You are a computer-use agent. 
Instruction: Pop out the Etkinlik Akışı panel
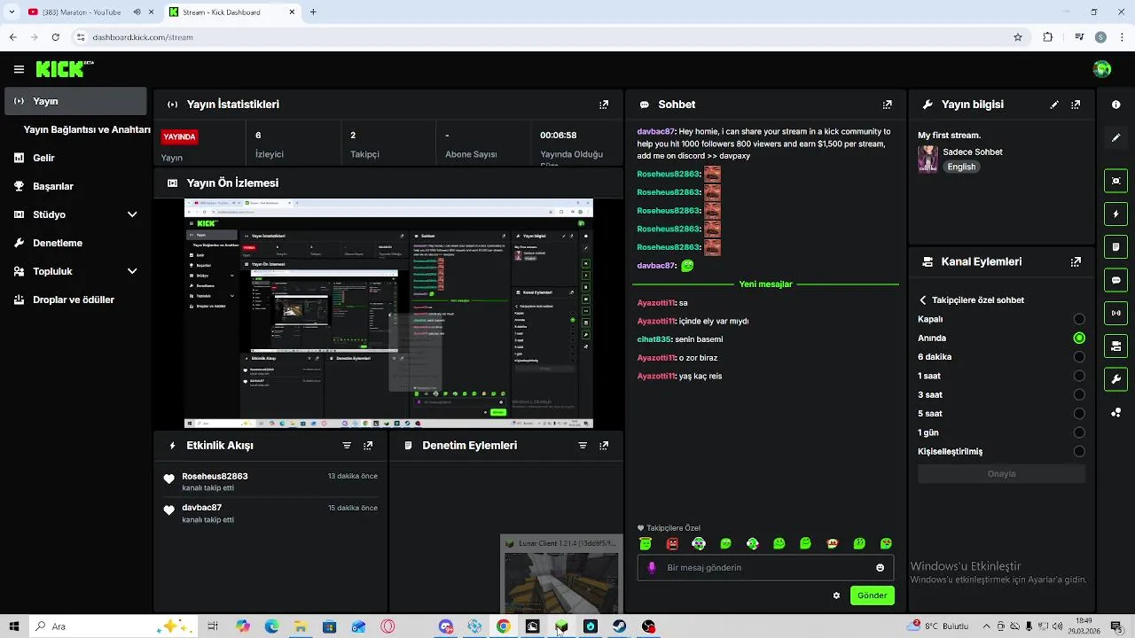368,446
